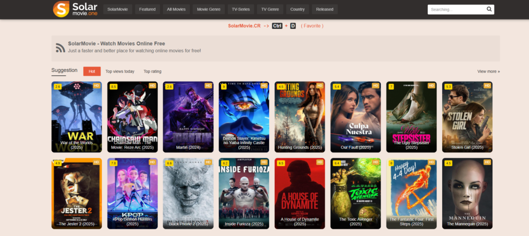Click the SolarMovie.CR link
529x236 pixels.
click(244, 26)
